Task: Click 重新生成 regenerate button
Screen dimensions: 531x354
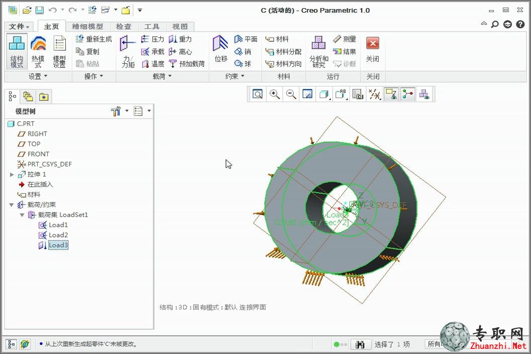Action: (x=94, y=39)
